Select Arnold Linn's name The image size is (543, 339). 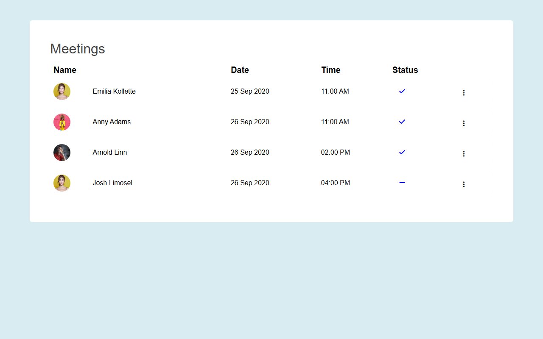tap(109, 152)
